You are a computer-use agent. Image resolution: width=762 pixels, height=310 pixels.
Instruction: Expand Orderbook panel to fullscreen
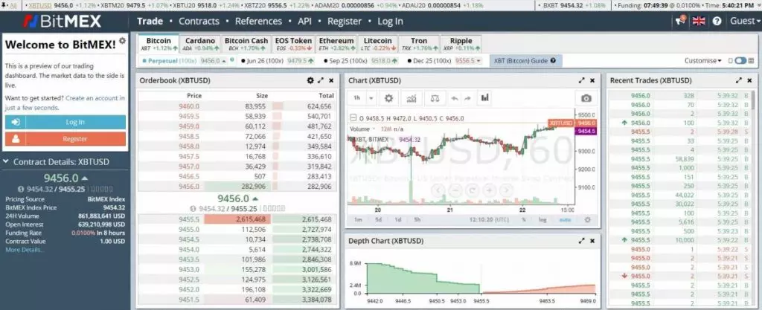pos(321,80)
